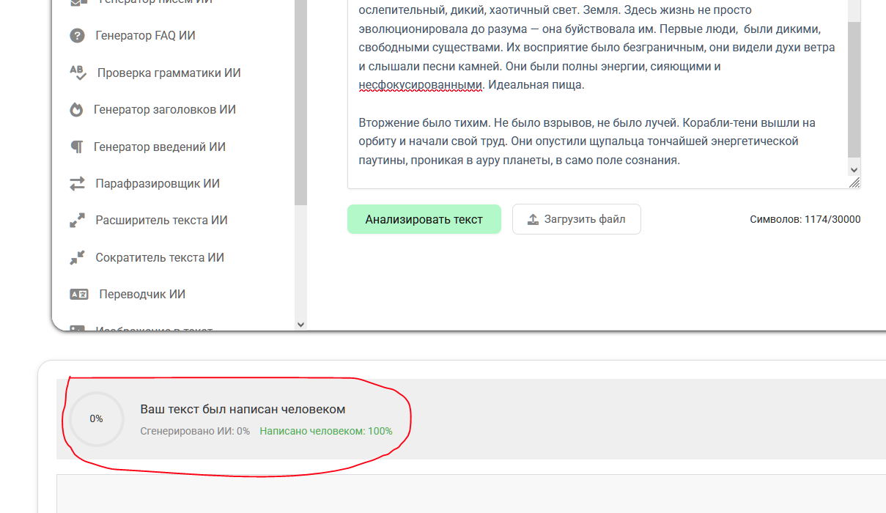
Task: Click the text shortener inward-arrows icon
Action: [77, 257]
